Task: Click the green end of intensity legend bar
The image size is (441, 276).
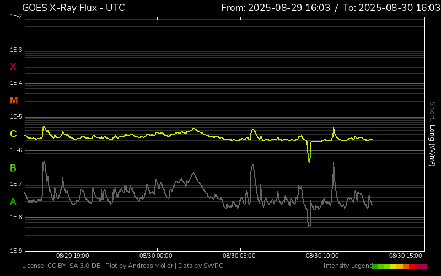Action: point(375,266)
